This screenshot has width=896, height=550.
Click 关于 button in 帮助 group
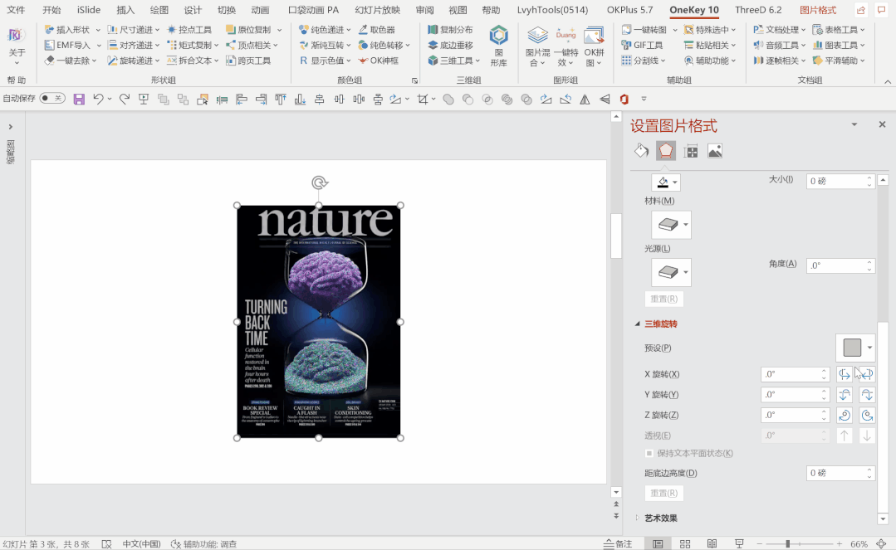[x=17, y=46]
